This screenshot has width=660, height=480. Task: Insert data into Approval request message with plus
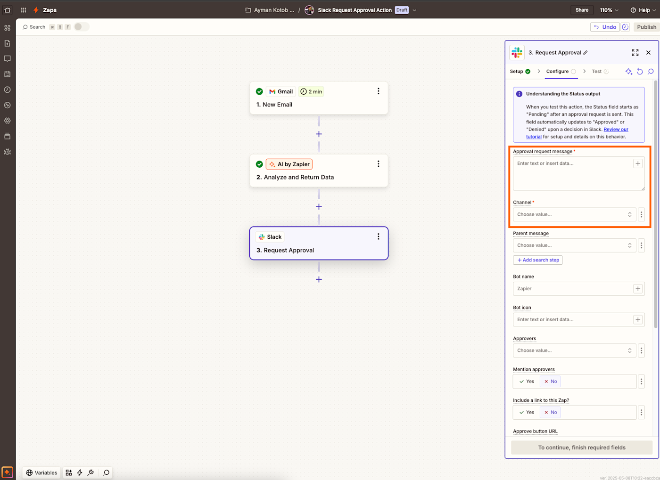[x=638, y=163]
